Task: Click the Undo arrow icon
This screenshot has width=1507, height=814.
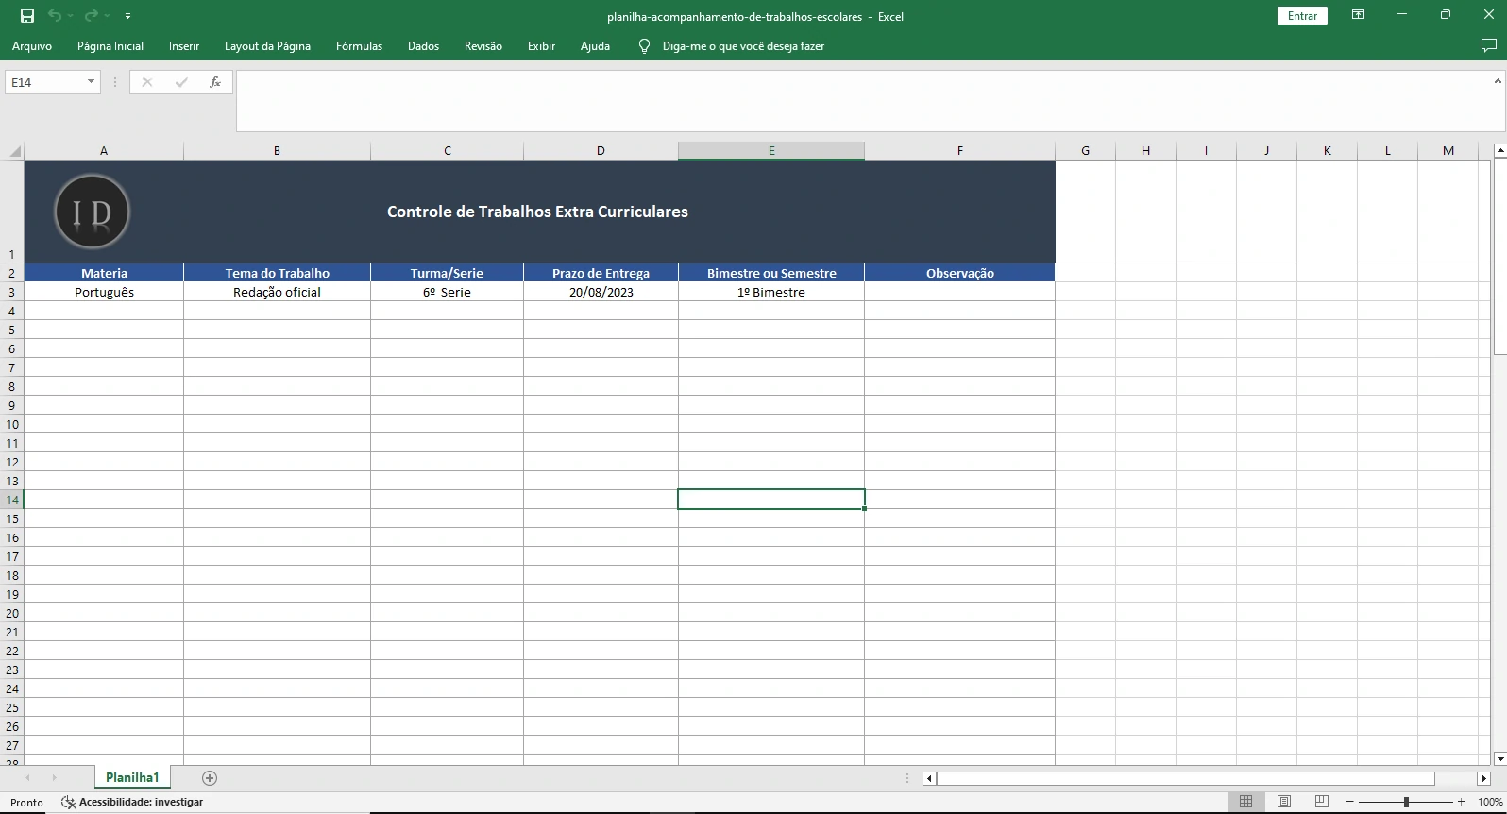Action: (x=55, y=16)
